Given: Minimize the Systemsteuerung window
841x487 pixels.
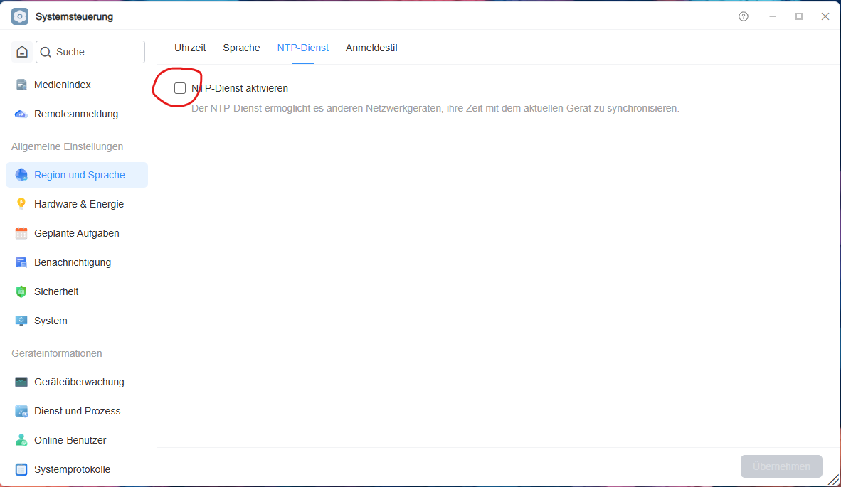Looking at the screenshot, I should coord(773,16).
